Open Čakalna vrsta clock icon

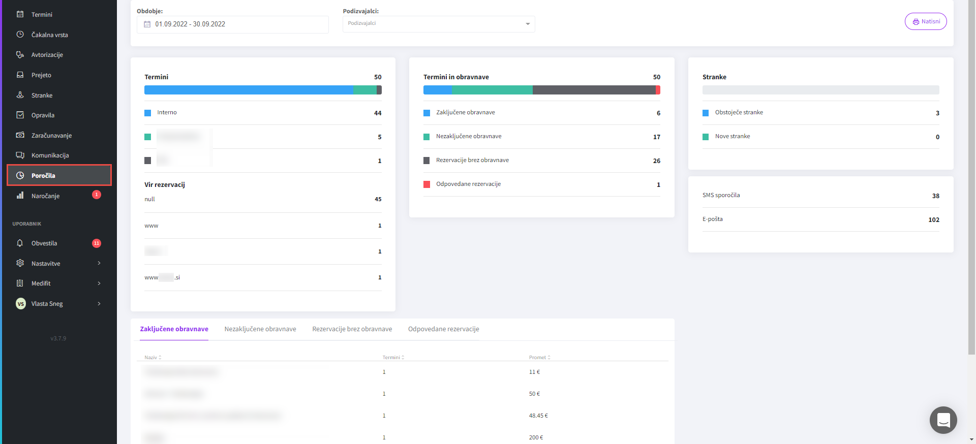[20, 35]
